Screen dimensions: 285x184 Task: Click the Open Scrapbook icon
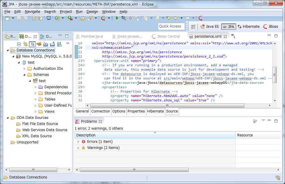pyautogui.click(x=59, y=44)
